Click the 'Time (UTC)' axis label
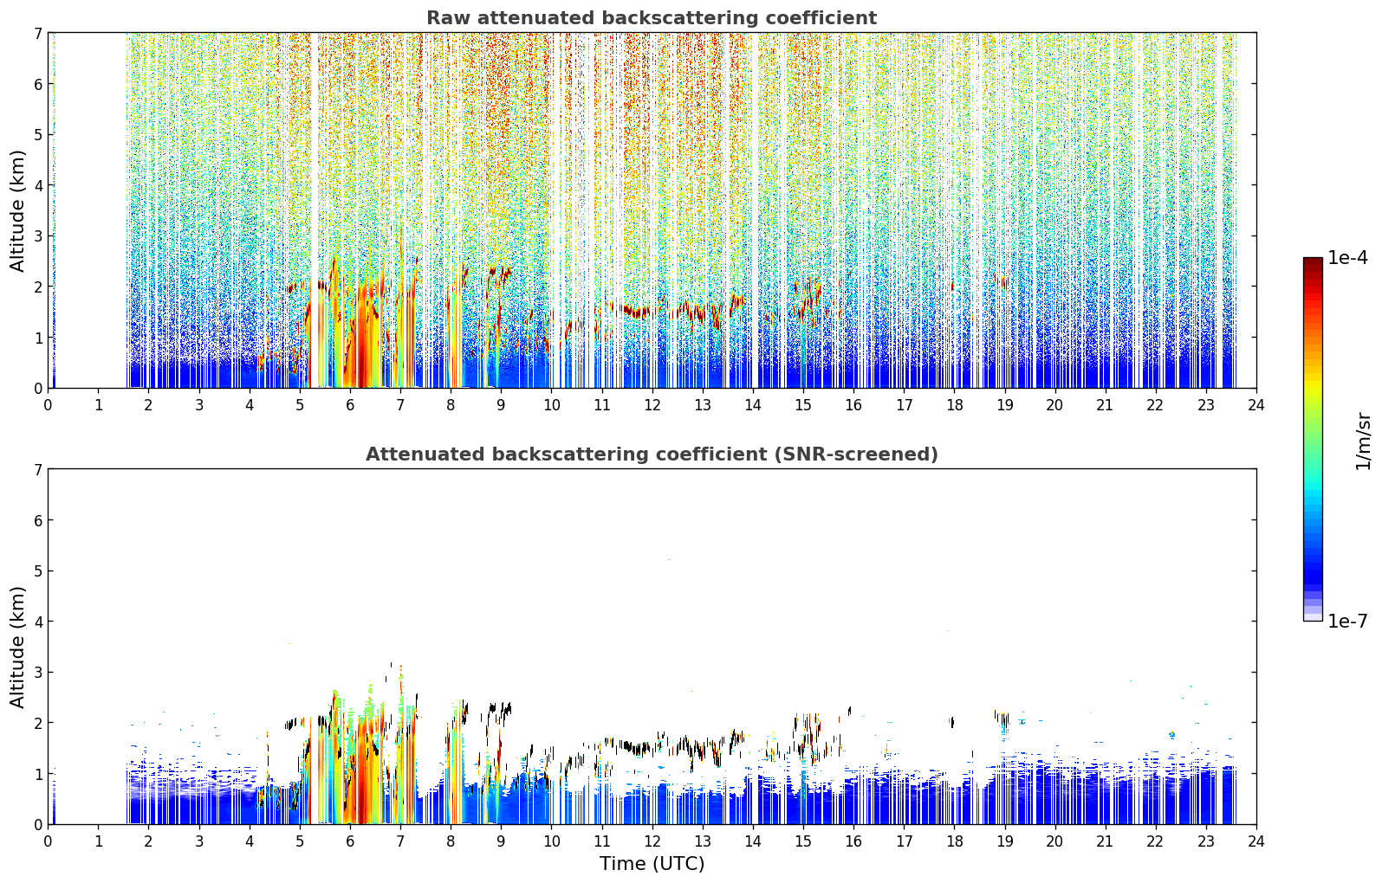The image size is (1382, 883). point(652,864)
